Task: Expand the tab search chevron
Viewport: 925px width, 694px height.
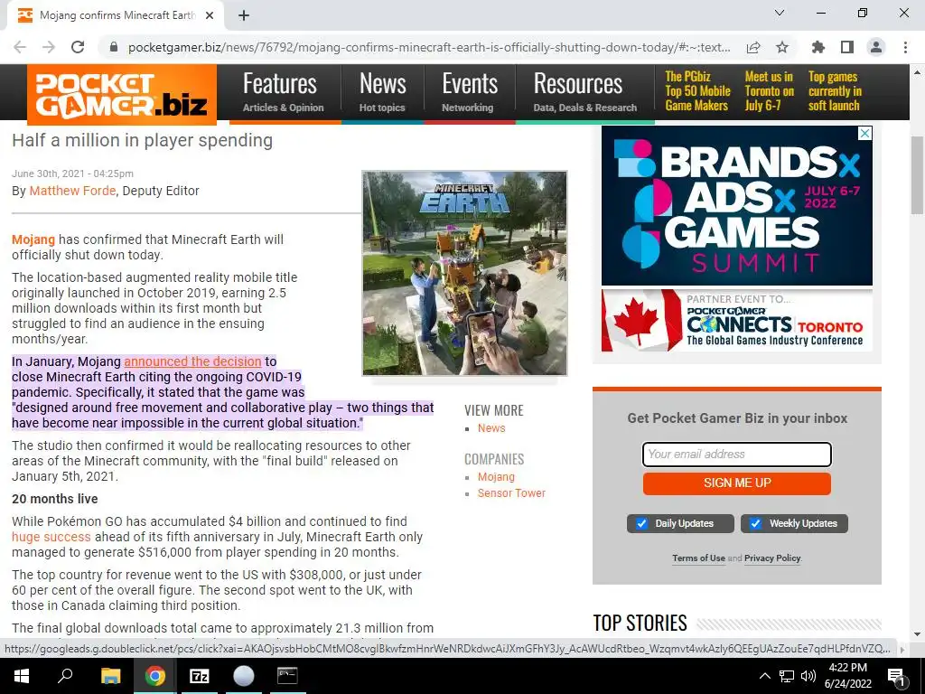Action: click(x=780, y=13)
